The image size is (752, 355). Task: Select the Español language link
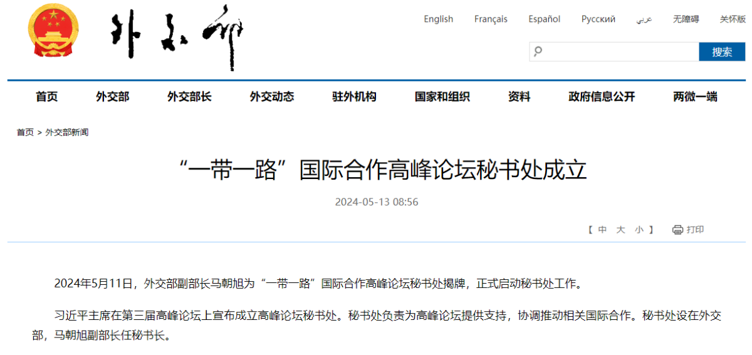pyautogui.click(x=544, y=19)
